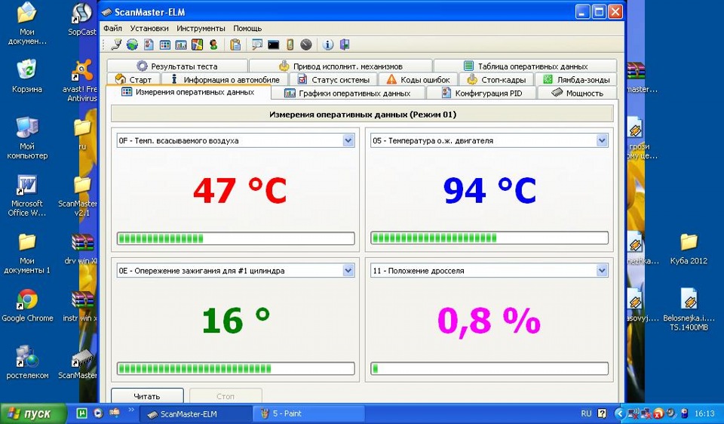The image size is (724, 424).
Task: Select the ростелеком desktop icon
Action: pyautogui.click(x=27, y=361)
